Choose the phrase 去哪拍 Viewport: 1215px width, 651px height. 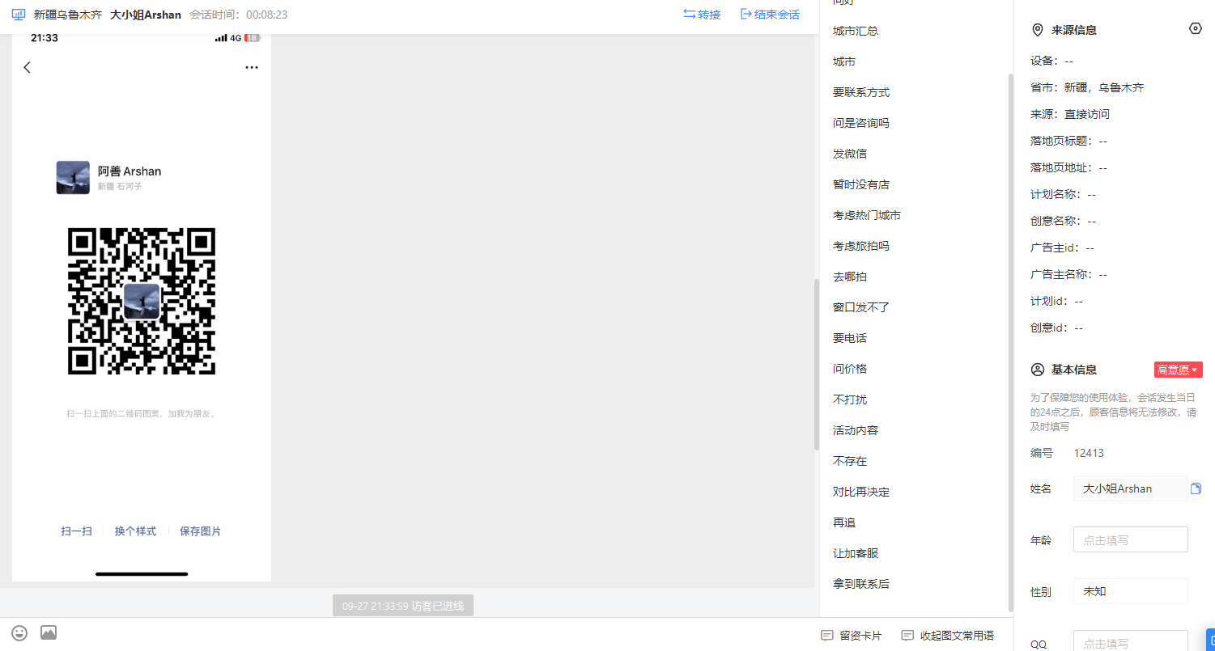850,277
